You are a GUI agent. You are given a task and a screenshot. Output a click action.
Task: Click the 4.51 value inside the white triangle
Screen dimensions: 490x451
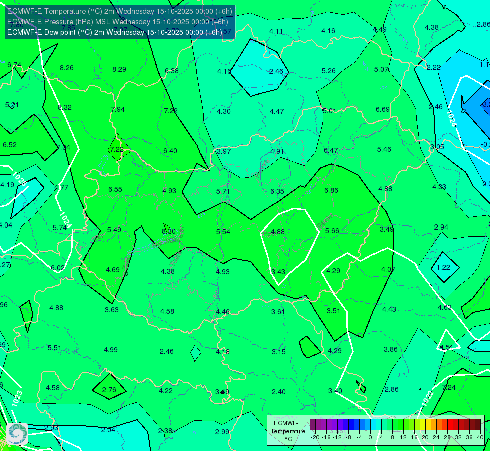[x=446, y=347]
